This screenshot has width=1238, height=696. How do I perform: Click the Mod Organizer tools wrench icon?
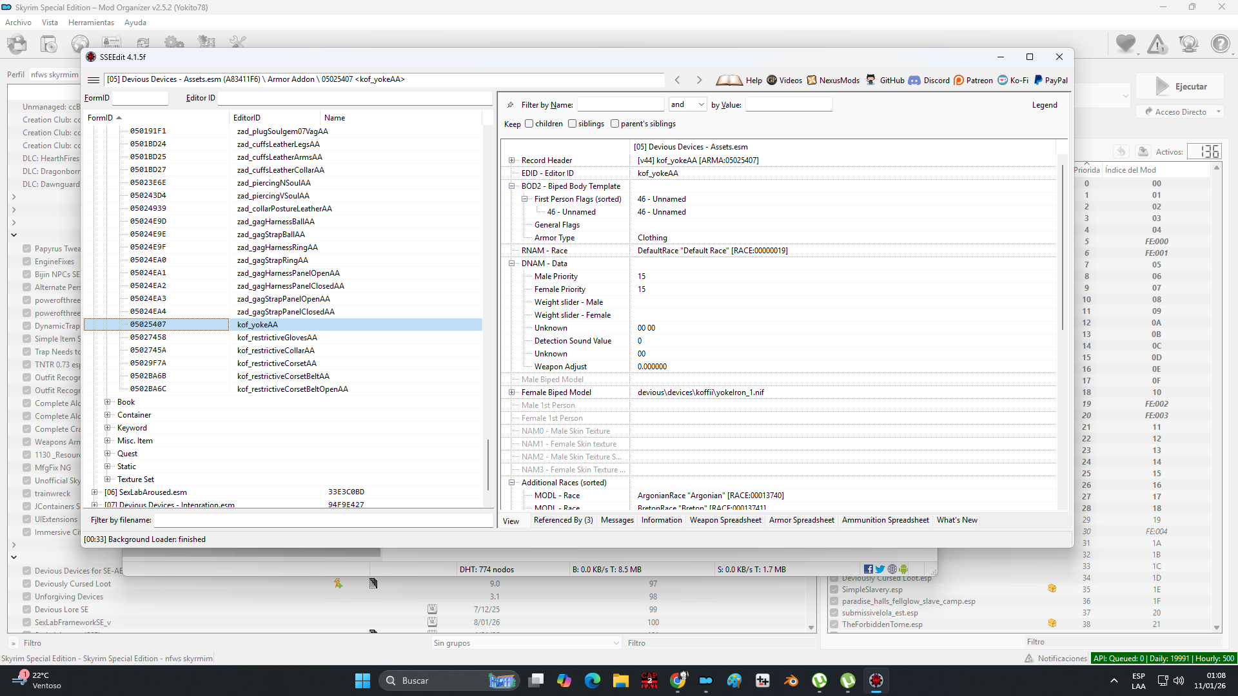click(x=237, y=43)
